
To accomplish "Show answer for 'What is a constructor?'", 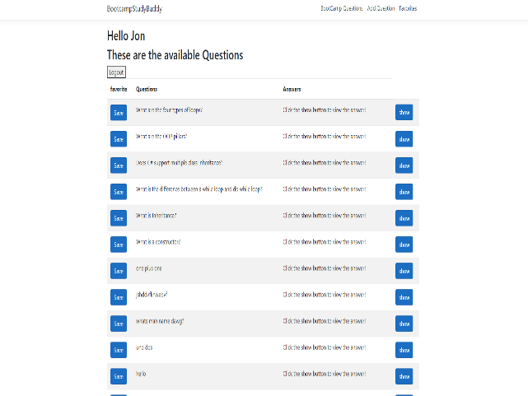I will tap(404, 245).
